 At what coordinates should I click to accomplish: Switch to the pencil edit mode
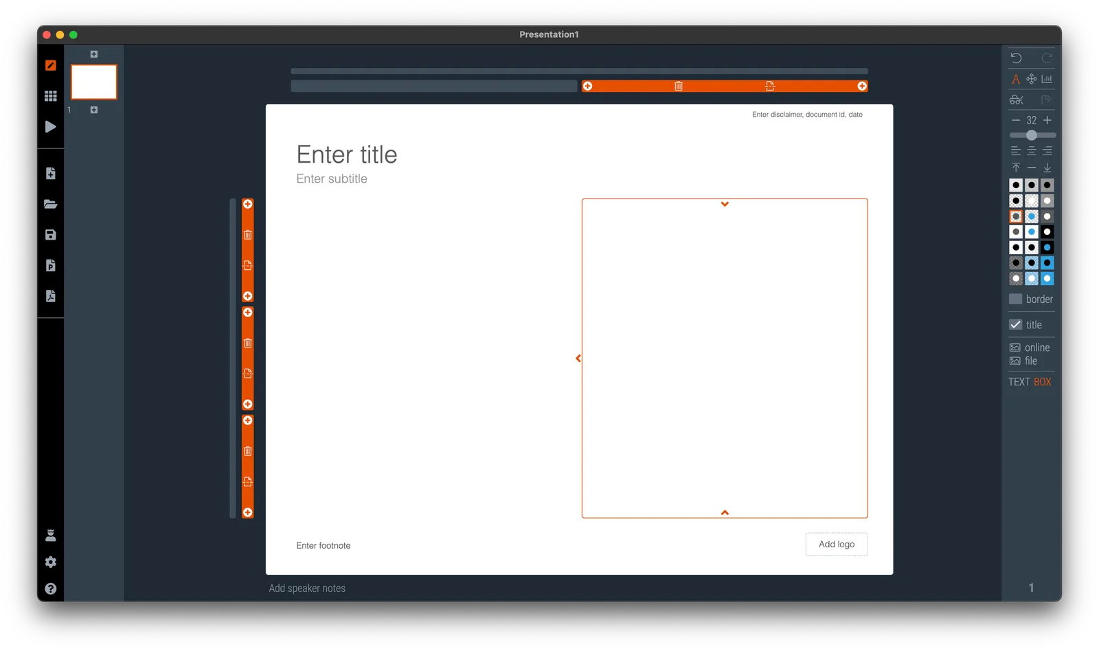[x=50, y=65]
